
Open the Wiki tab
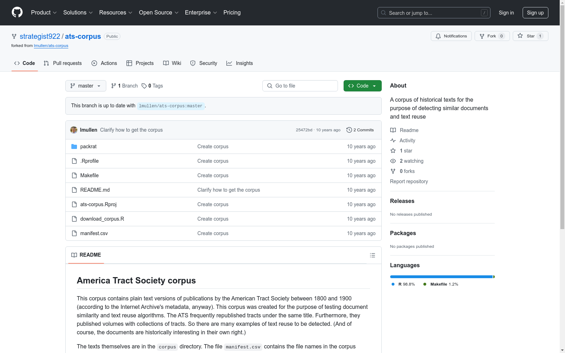coord(172,63)
